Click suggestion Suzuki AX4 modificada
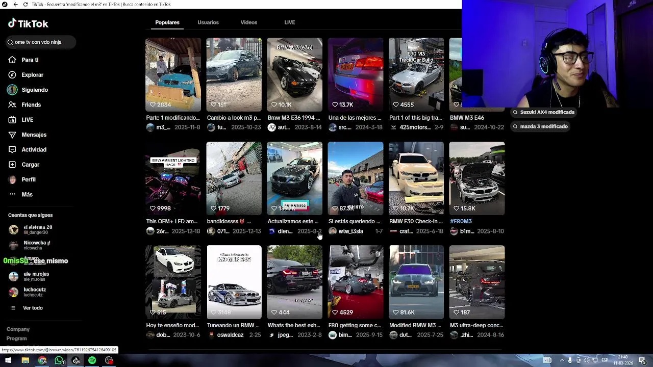This screenshot has height=367, width=653. [x=544, y=112]
